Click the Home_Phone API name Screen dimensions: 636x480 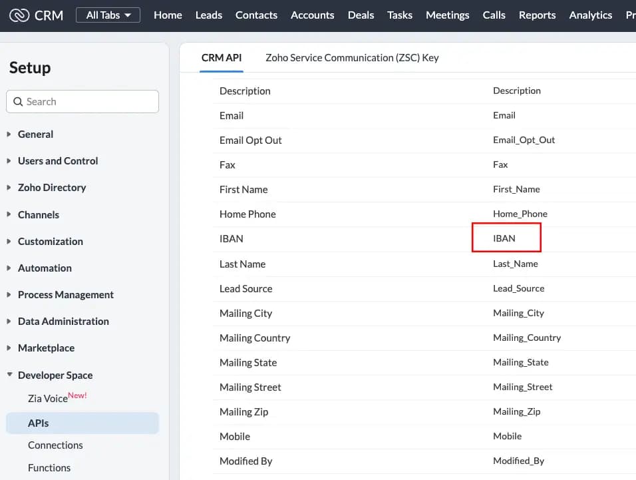[520, 214]
